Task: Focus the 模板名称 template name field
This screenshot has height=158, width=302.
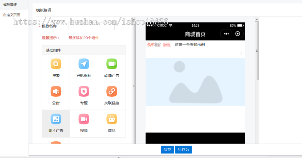Action: point(92,26)
